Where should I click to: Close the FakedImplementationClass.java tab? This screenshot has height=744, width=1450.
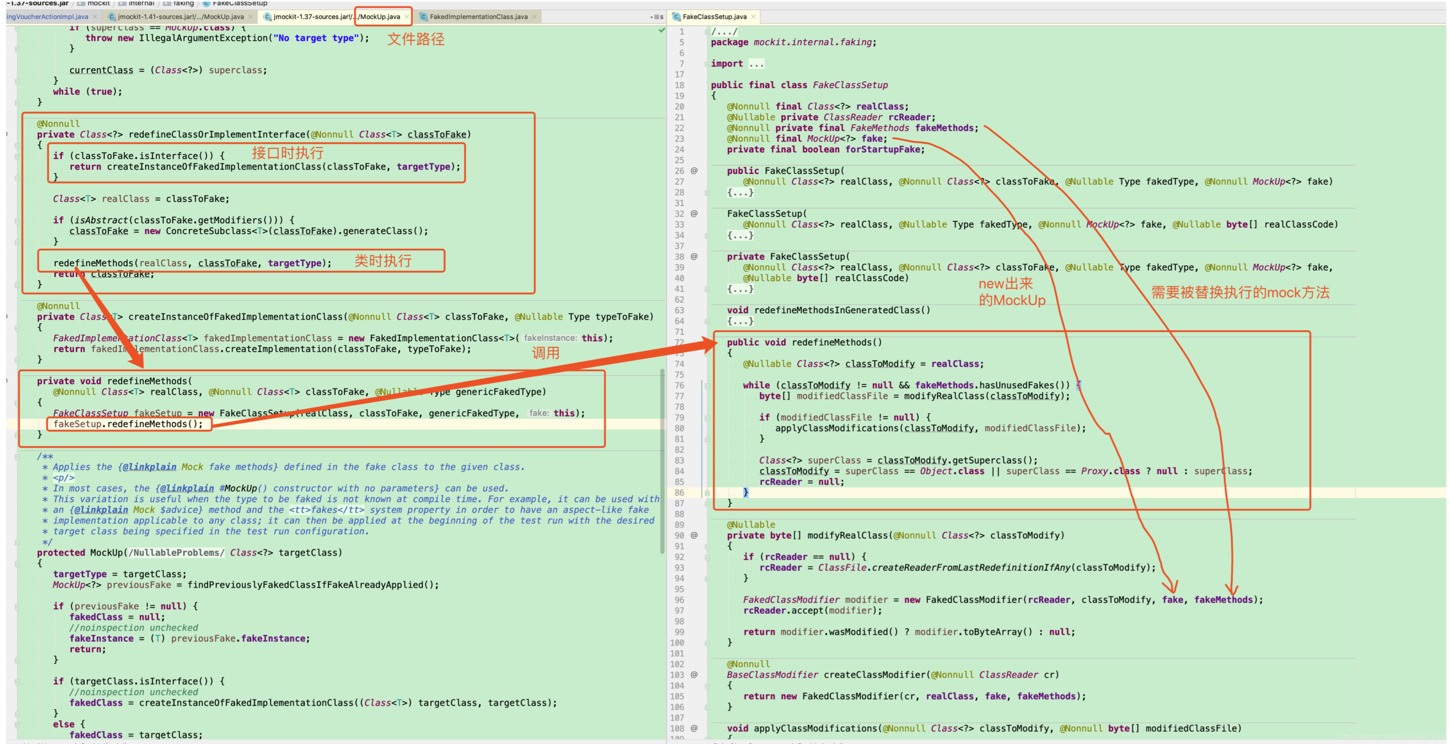click(x=534, y=17)
